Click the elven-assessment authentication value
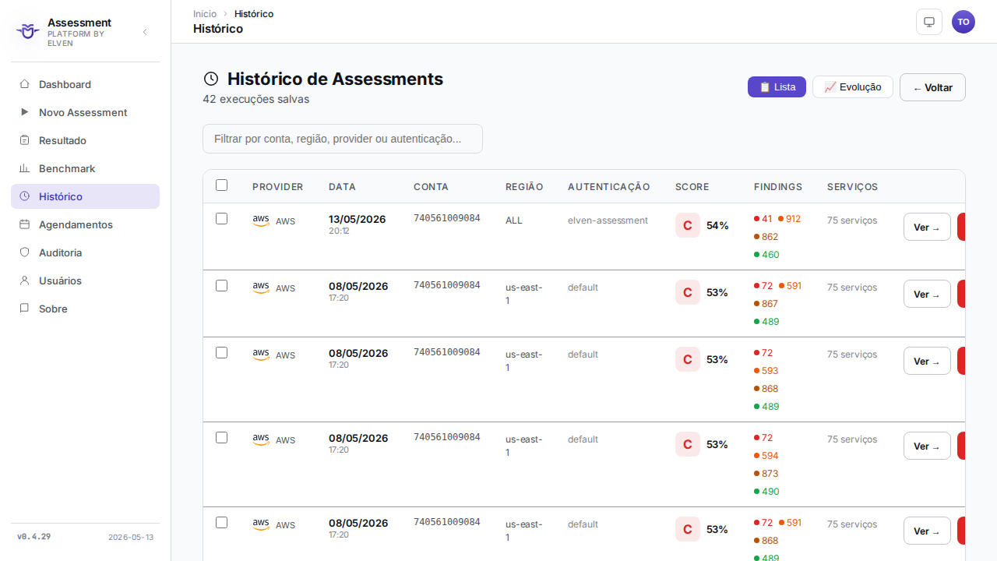Image resolution: width=997 pixels, height=561 pixels. tap(608, 221)
